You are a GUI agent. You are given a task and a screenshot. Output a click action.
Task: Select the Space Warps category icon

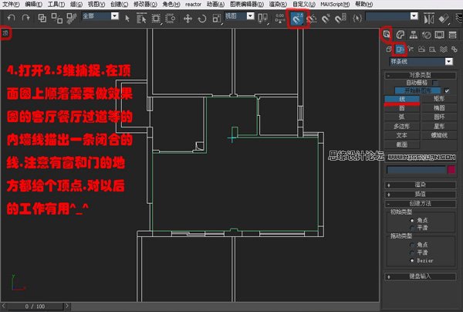[443, 49]
